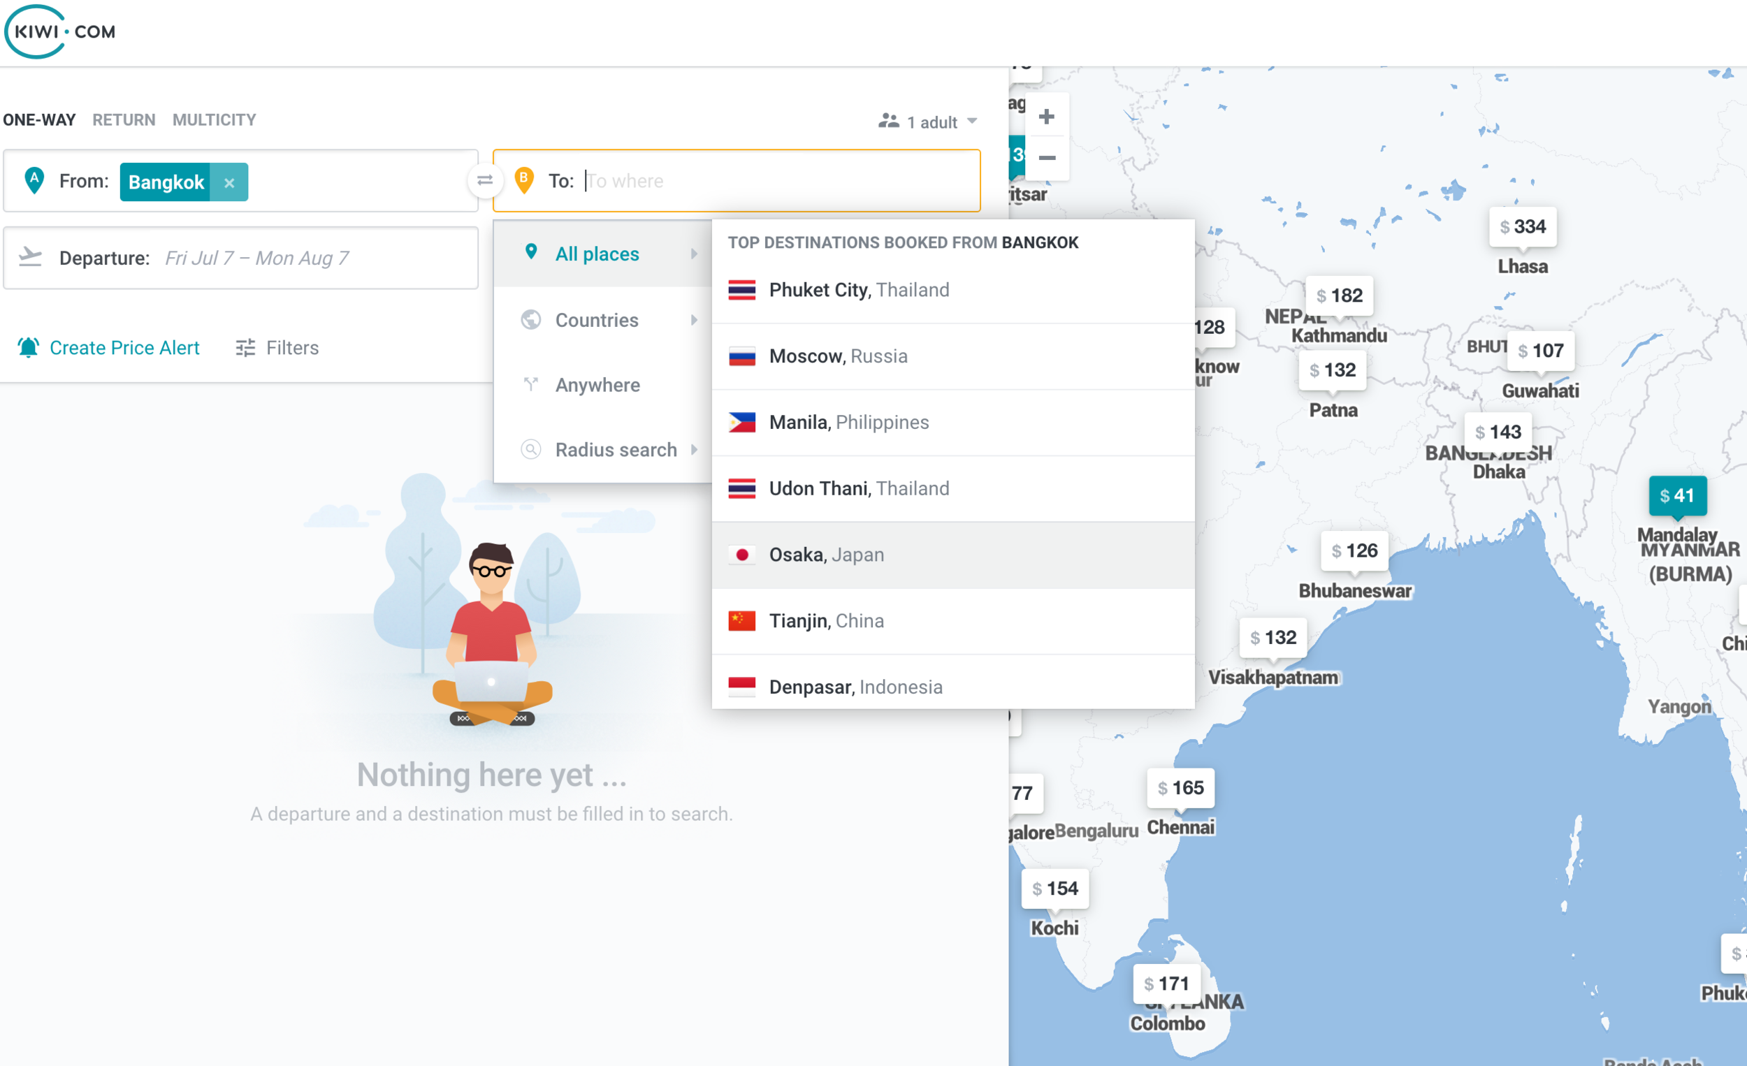Select the Countries menu item
This screenshot has width=1747, height=1066.
coord(602,320)
